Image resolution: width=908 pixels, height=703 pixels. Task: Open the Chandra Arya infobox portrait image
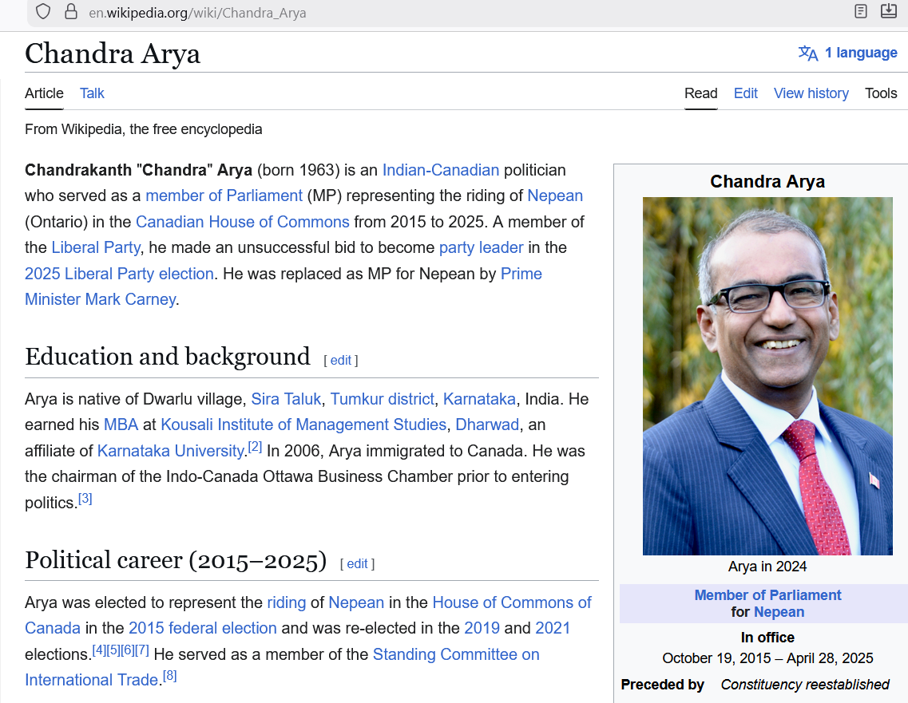(x=767, y=376)
